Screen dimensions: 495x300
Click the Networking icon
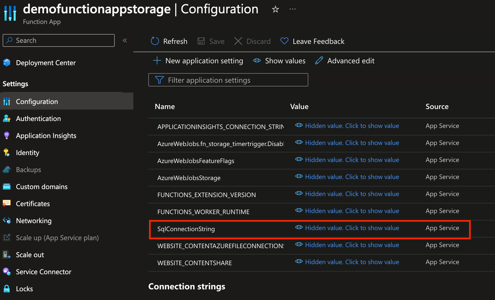click(x=7, y=220)
